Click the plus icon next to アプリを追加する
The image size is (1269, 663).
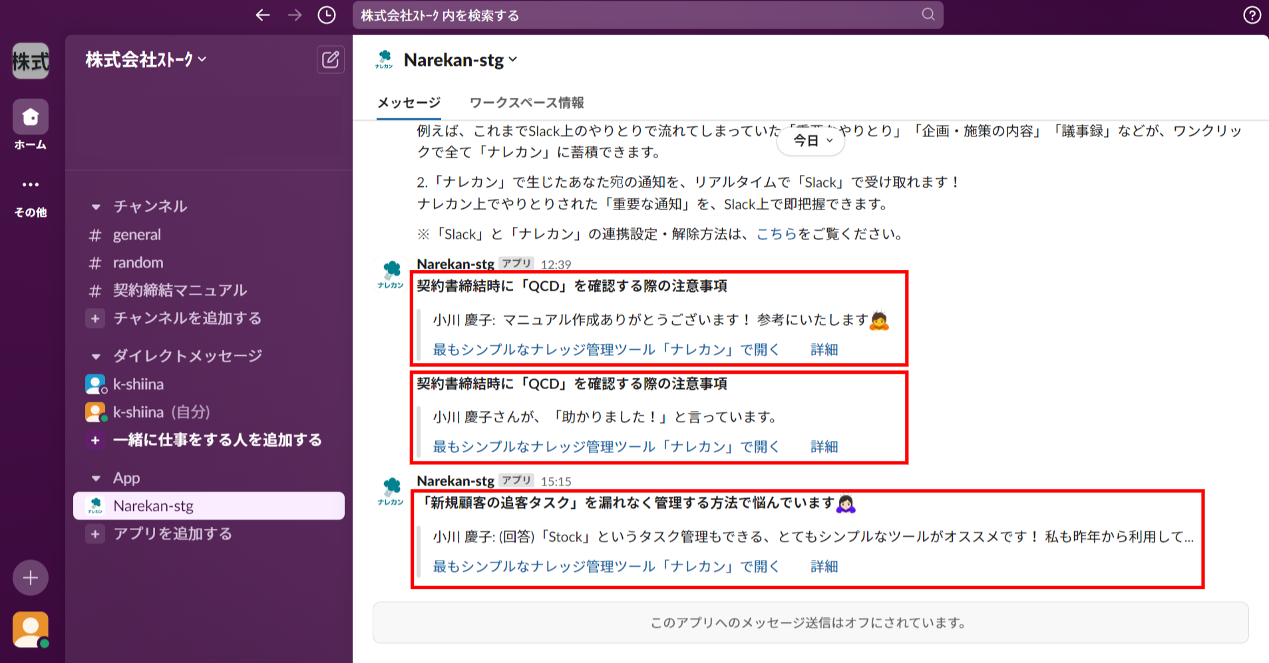[x=95, y=534]
